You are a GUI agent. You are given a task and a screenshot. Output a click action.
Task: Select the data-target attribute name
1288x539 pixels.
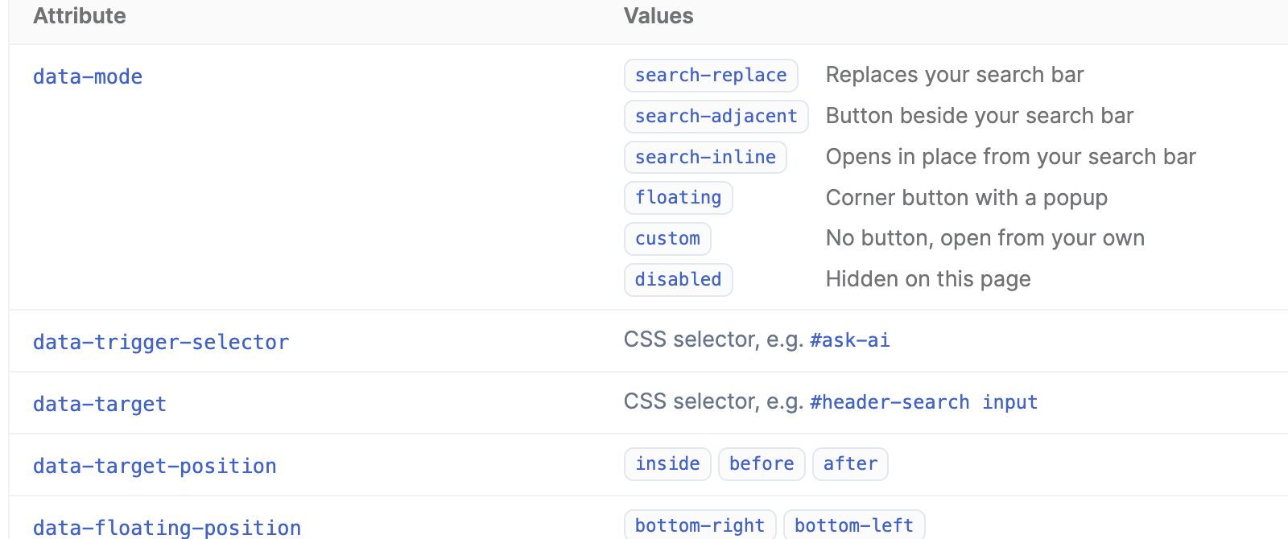point(100,404)
